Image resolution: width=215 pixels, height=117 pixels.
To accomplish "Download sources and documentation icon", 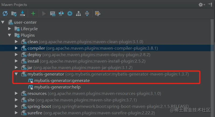I will [22, 13].
